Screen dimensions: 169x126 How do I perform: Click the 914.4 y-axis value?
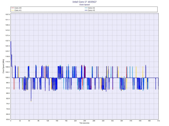tap(8, 88)
